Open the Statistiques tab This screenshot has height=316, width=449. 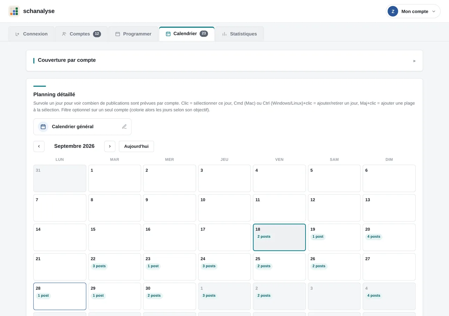240,34
